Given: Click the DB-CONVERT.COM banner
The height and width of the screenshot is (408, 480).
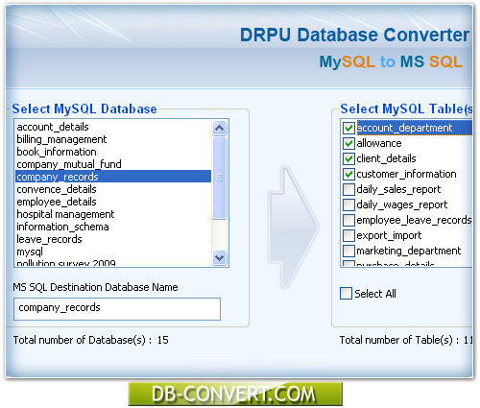Looking at the screenshot, I should [235, 394].
